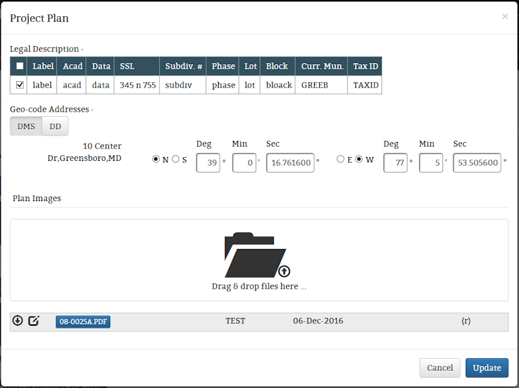
Task: Click the latitude Deg field showing 39
Action: click(208, 162)
